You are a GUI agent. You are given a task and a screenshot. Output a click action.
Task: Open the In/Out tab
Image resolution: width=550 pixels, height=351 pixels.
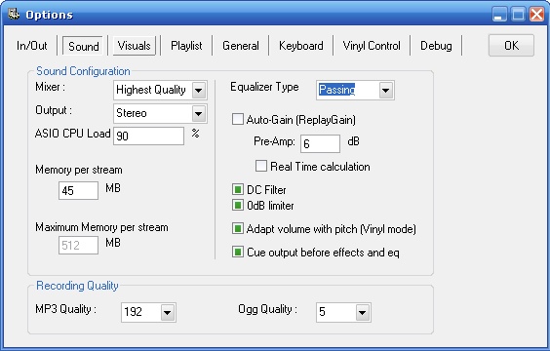tap(31, 46)
